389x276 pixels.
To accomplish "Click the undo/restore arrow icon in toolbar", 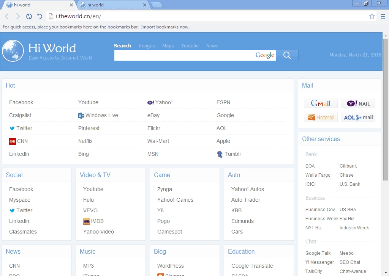I will coord(40,16).
